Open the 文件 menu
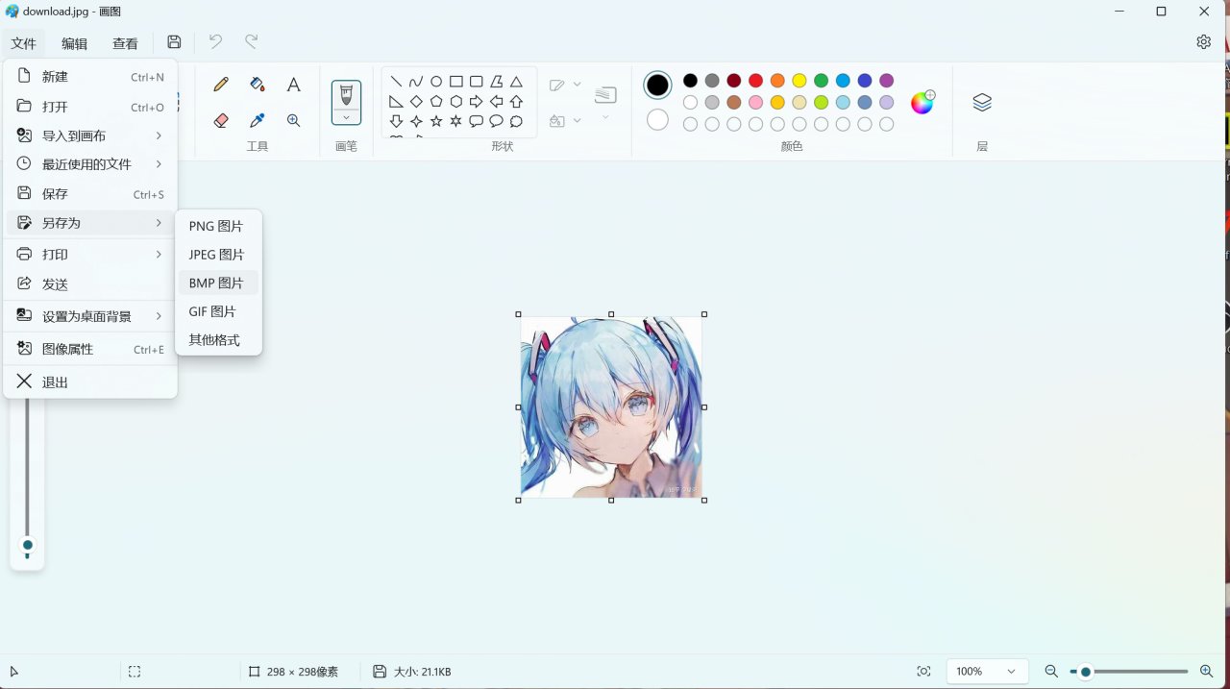Screen dimensions: 1230x689 coord(23,43)
